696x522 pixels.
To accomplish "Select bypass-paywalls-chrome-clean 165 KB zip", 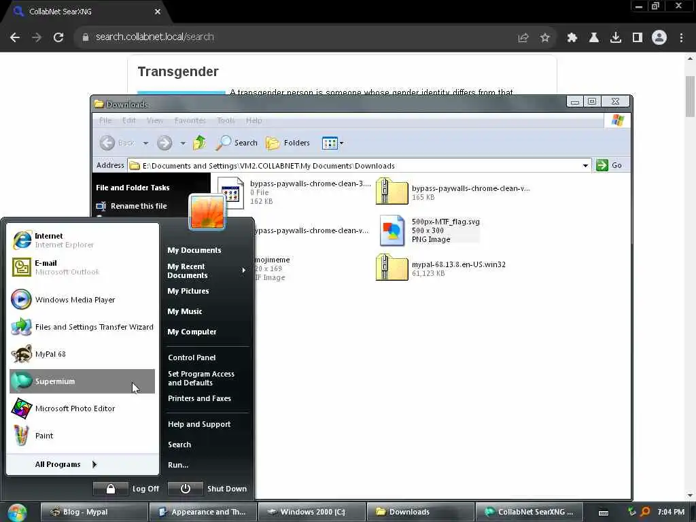I will (x=453, y=192).
